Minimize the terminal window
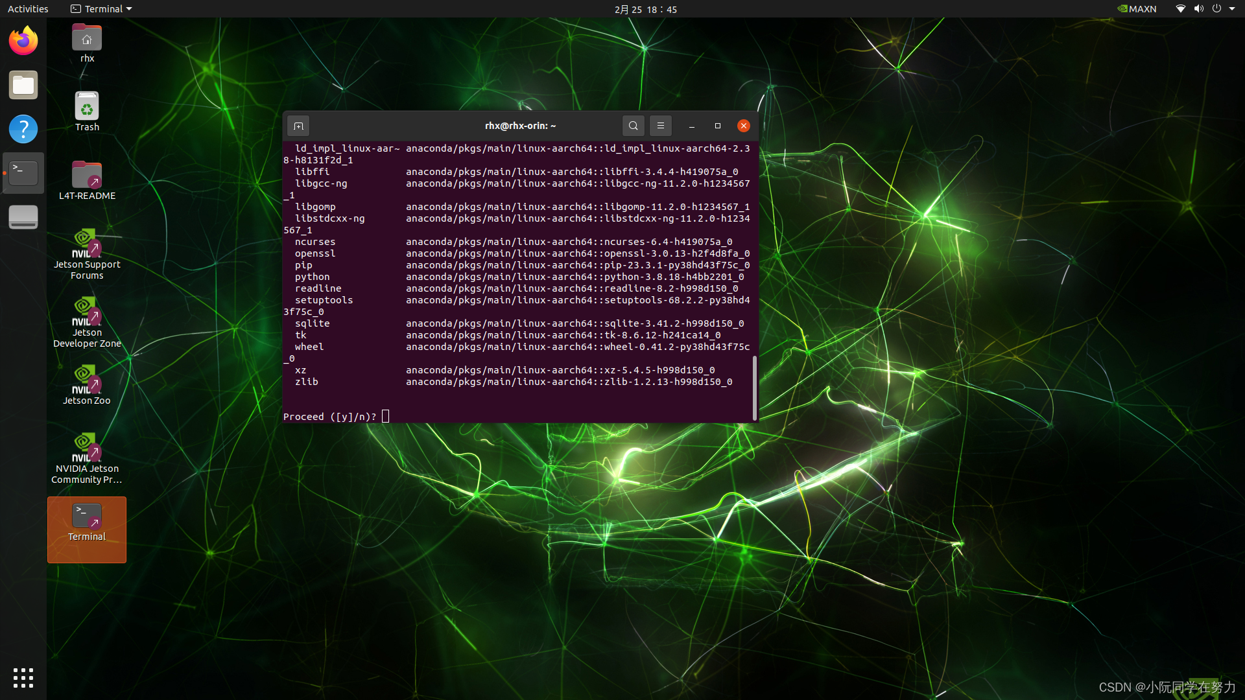The image size is (1245, 700). [692, 126]
